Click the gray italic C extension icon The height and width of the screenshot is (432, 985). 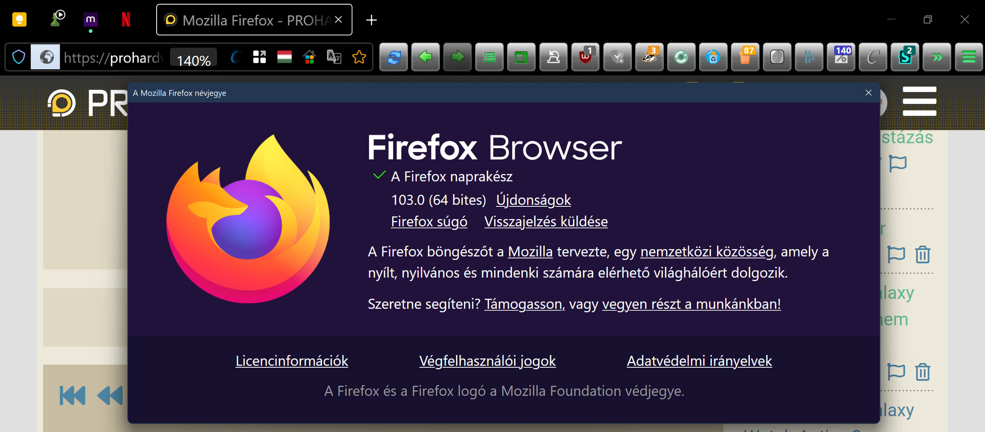coord(873,57)
